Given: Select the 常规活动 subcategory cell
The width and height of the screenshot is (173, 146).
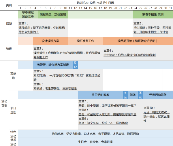Looking at the screenshot, I should pos(13,142).
